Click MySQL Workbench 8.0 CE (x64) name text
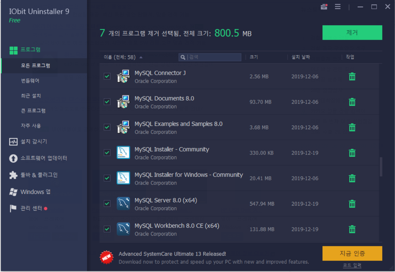This screenshot has height=272, width=395. pyautogui.click(x=177, y=226)
